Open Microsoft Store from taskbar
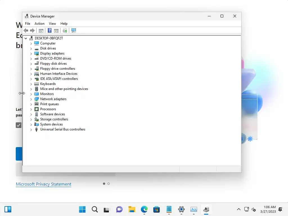This screenshot has height=216, width=288. [156, 209]
